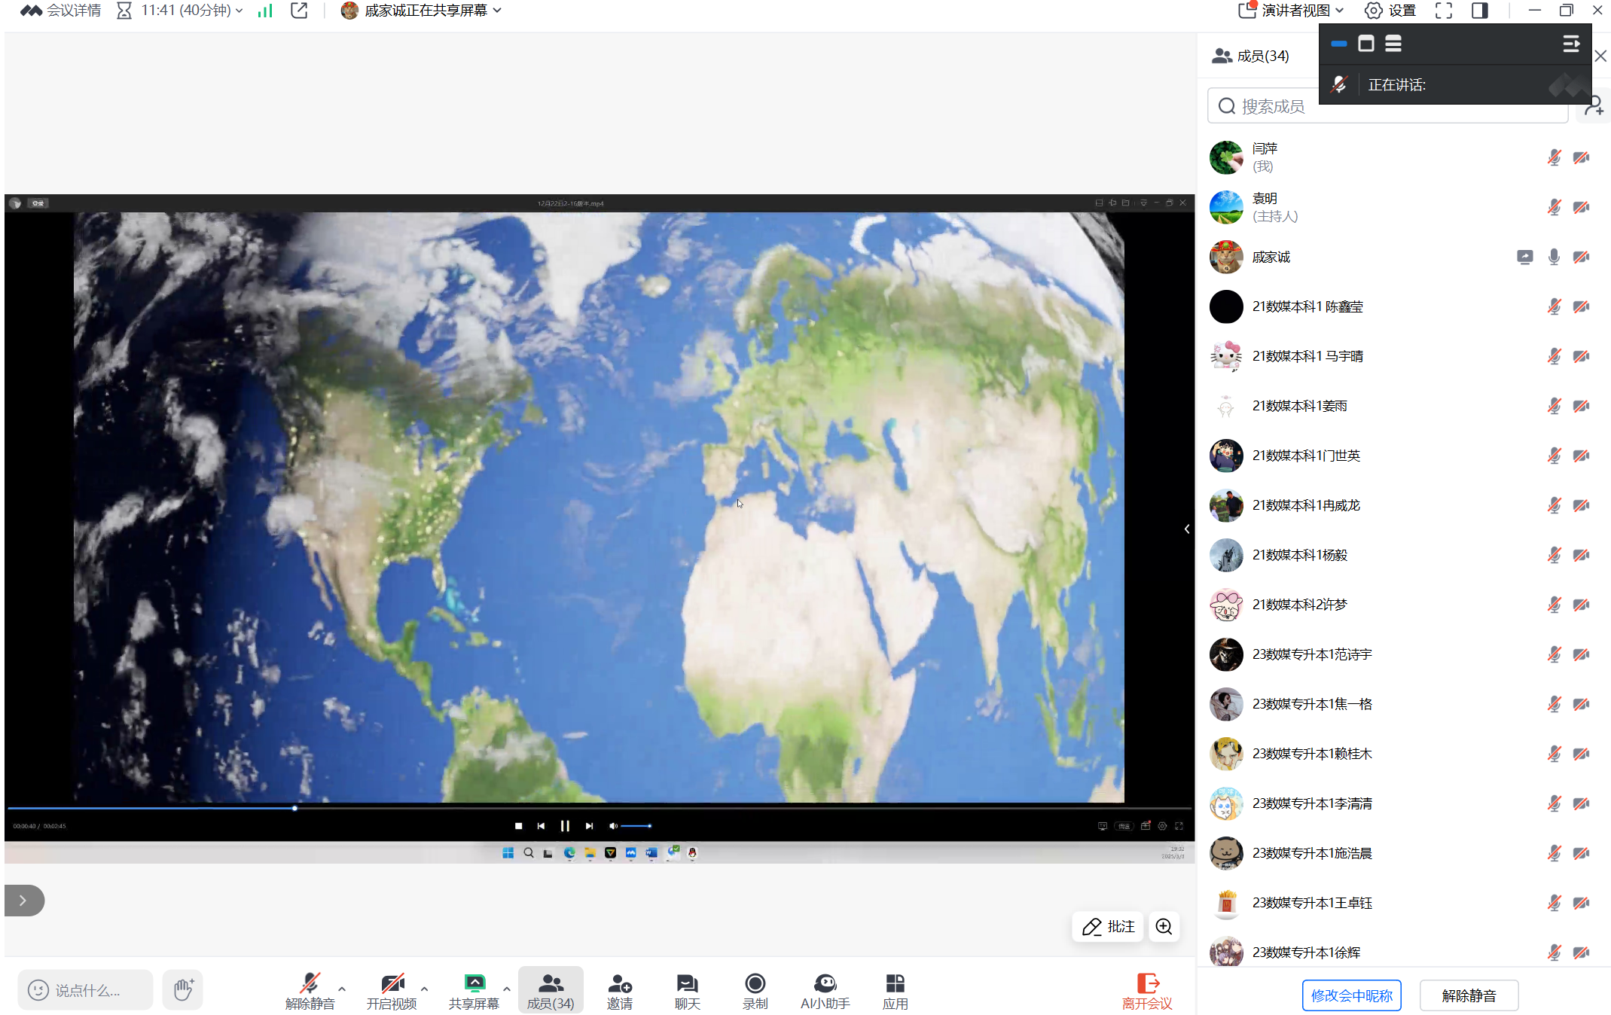The height and width of the screenshot is (1015, 1611).
Task: Click the 修改会中昵称 button
Action: tap(1351, 995)
